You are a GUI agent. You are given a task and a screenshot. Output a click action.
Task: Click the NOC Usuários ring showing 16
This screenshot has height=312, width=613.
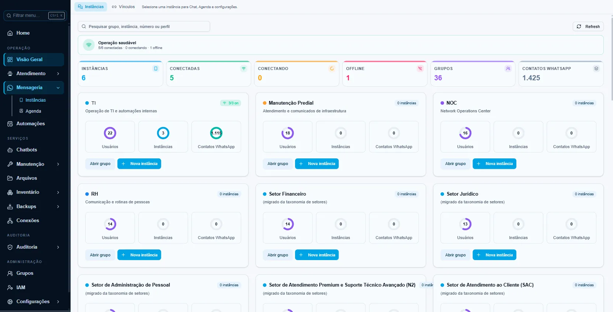click(x=465, y=133)
